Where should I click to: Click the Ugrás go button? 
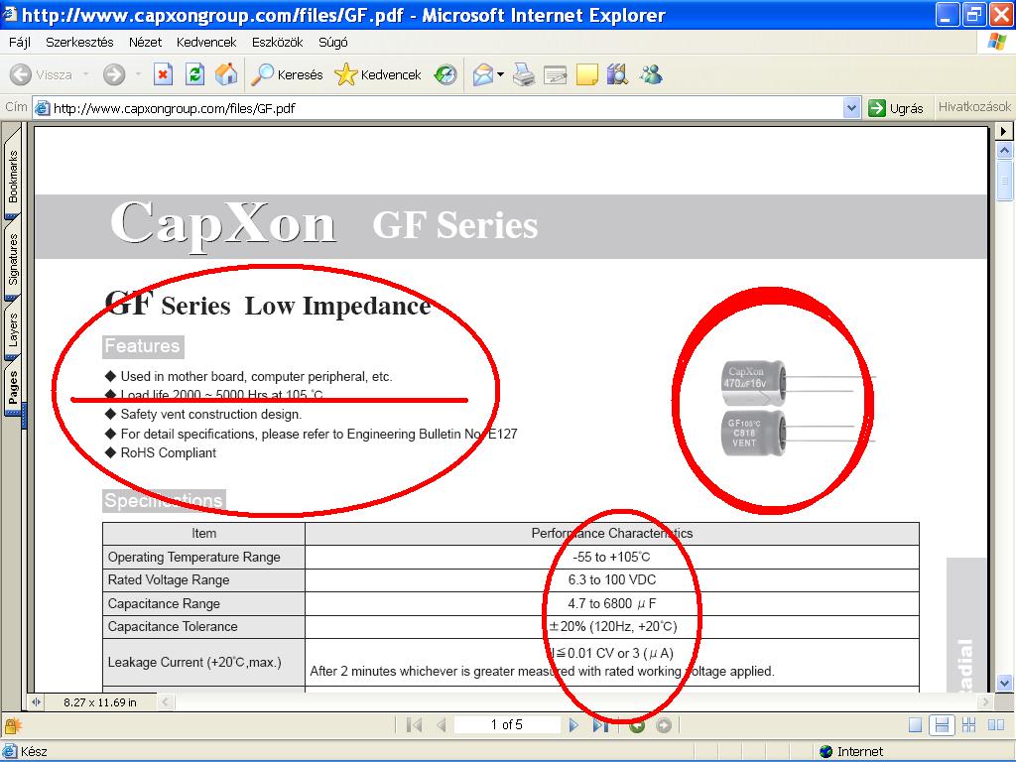(x=897, y=108)
